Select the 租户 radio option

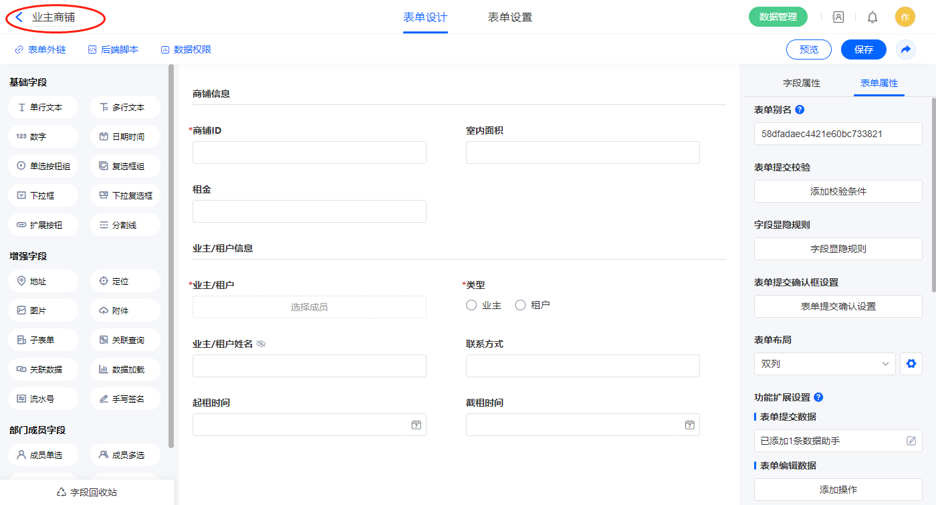click(520, 305)
